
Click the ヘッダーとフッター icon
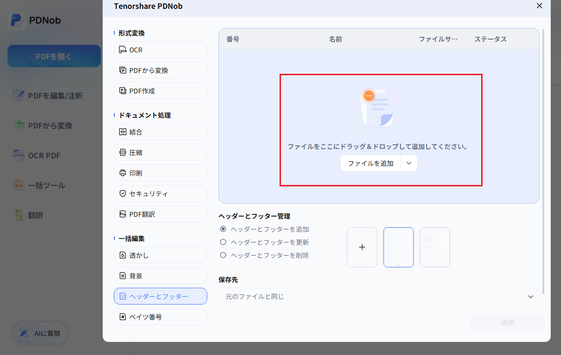click(123, 297)
